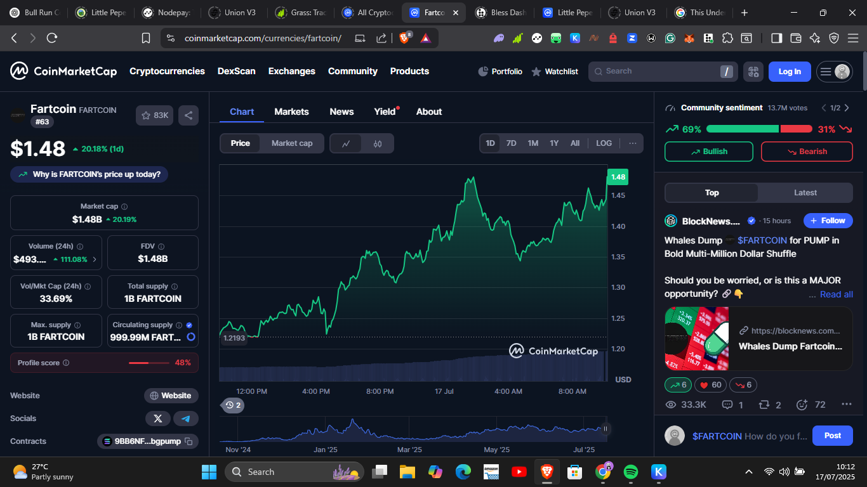867x487 pixels.
Task: Go to next community sentiment page
Action: point(847,108)
